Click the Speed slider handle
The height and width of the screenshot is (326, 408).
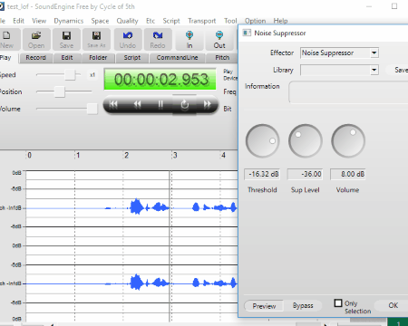click(x=70, y=74)
